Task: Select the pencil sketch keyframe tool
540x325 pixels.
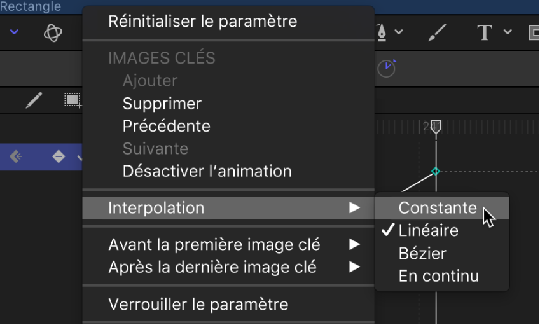Action: click(x=34, y=100)
